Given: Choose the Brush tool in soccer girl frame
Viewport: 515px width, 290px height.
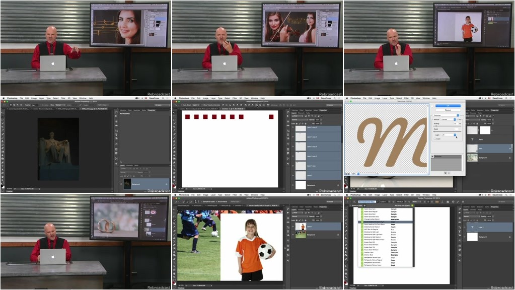Looking at the screenshot, I should [x=174, y=235].
